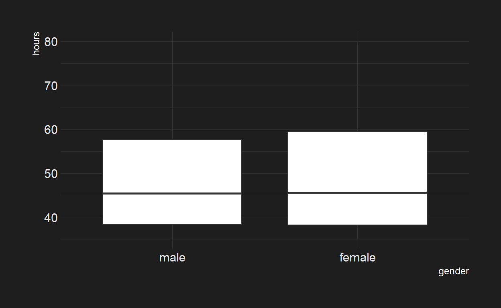
Task: Select the 40 tick label on the y-axis
Action: (51, 217)
